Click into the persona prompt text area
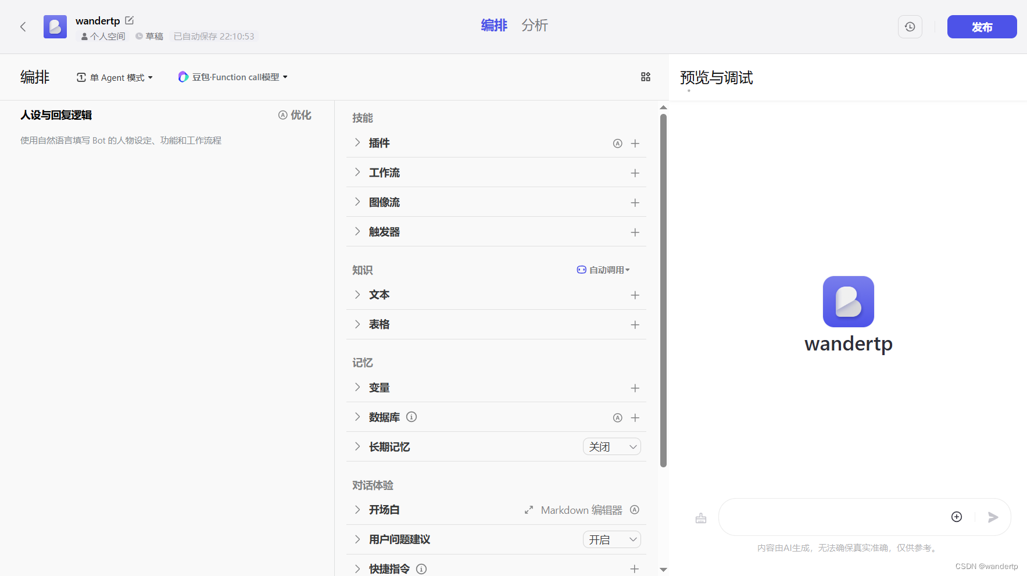 tap(167, 349)
